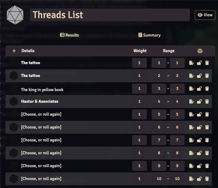Add a new result row with plus icon
218x188 pixels.
(x=14, y=51)
